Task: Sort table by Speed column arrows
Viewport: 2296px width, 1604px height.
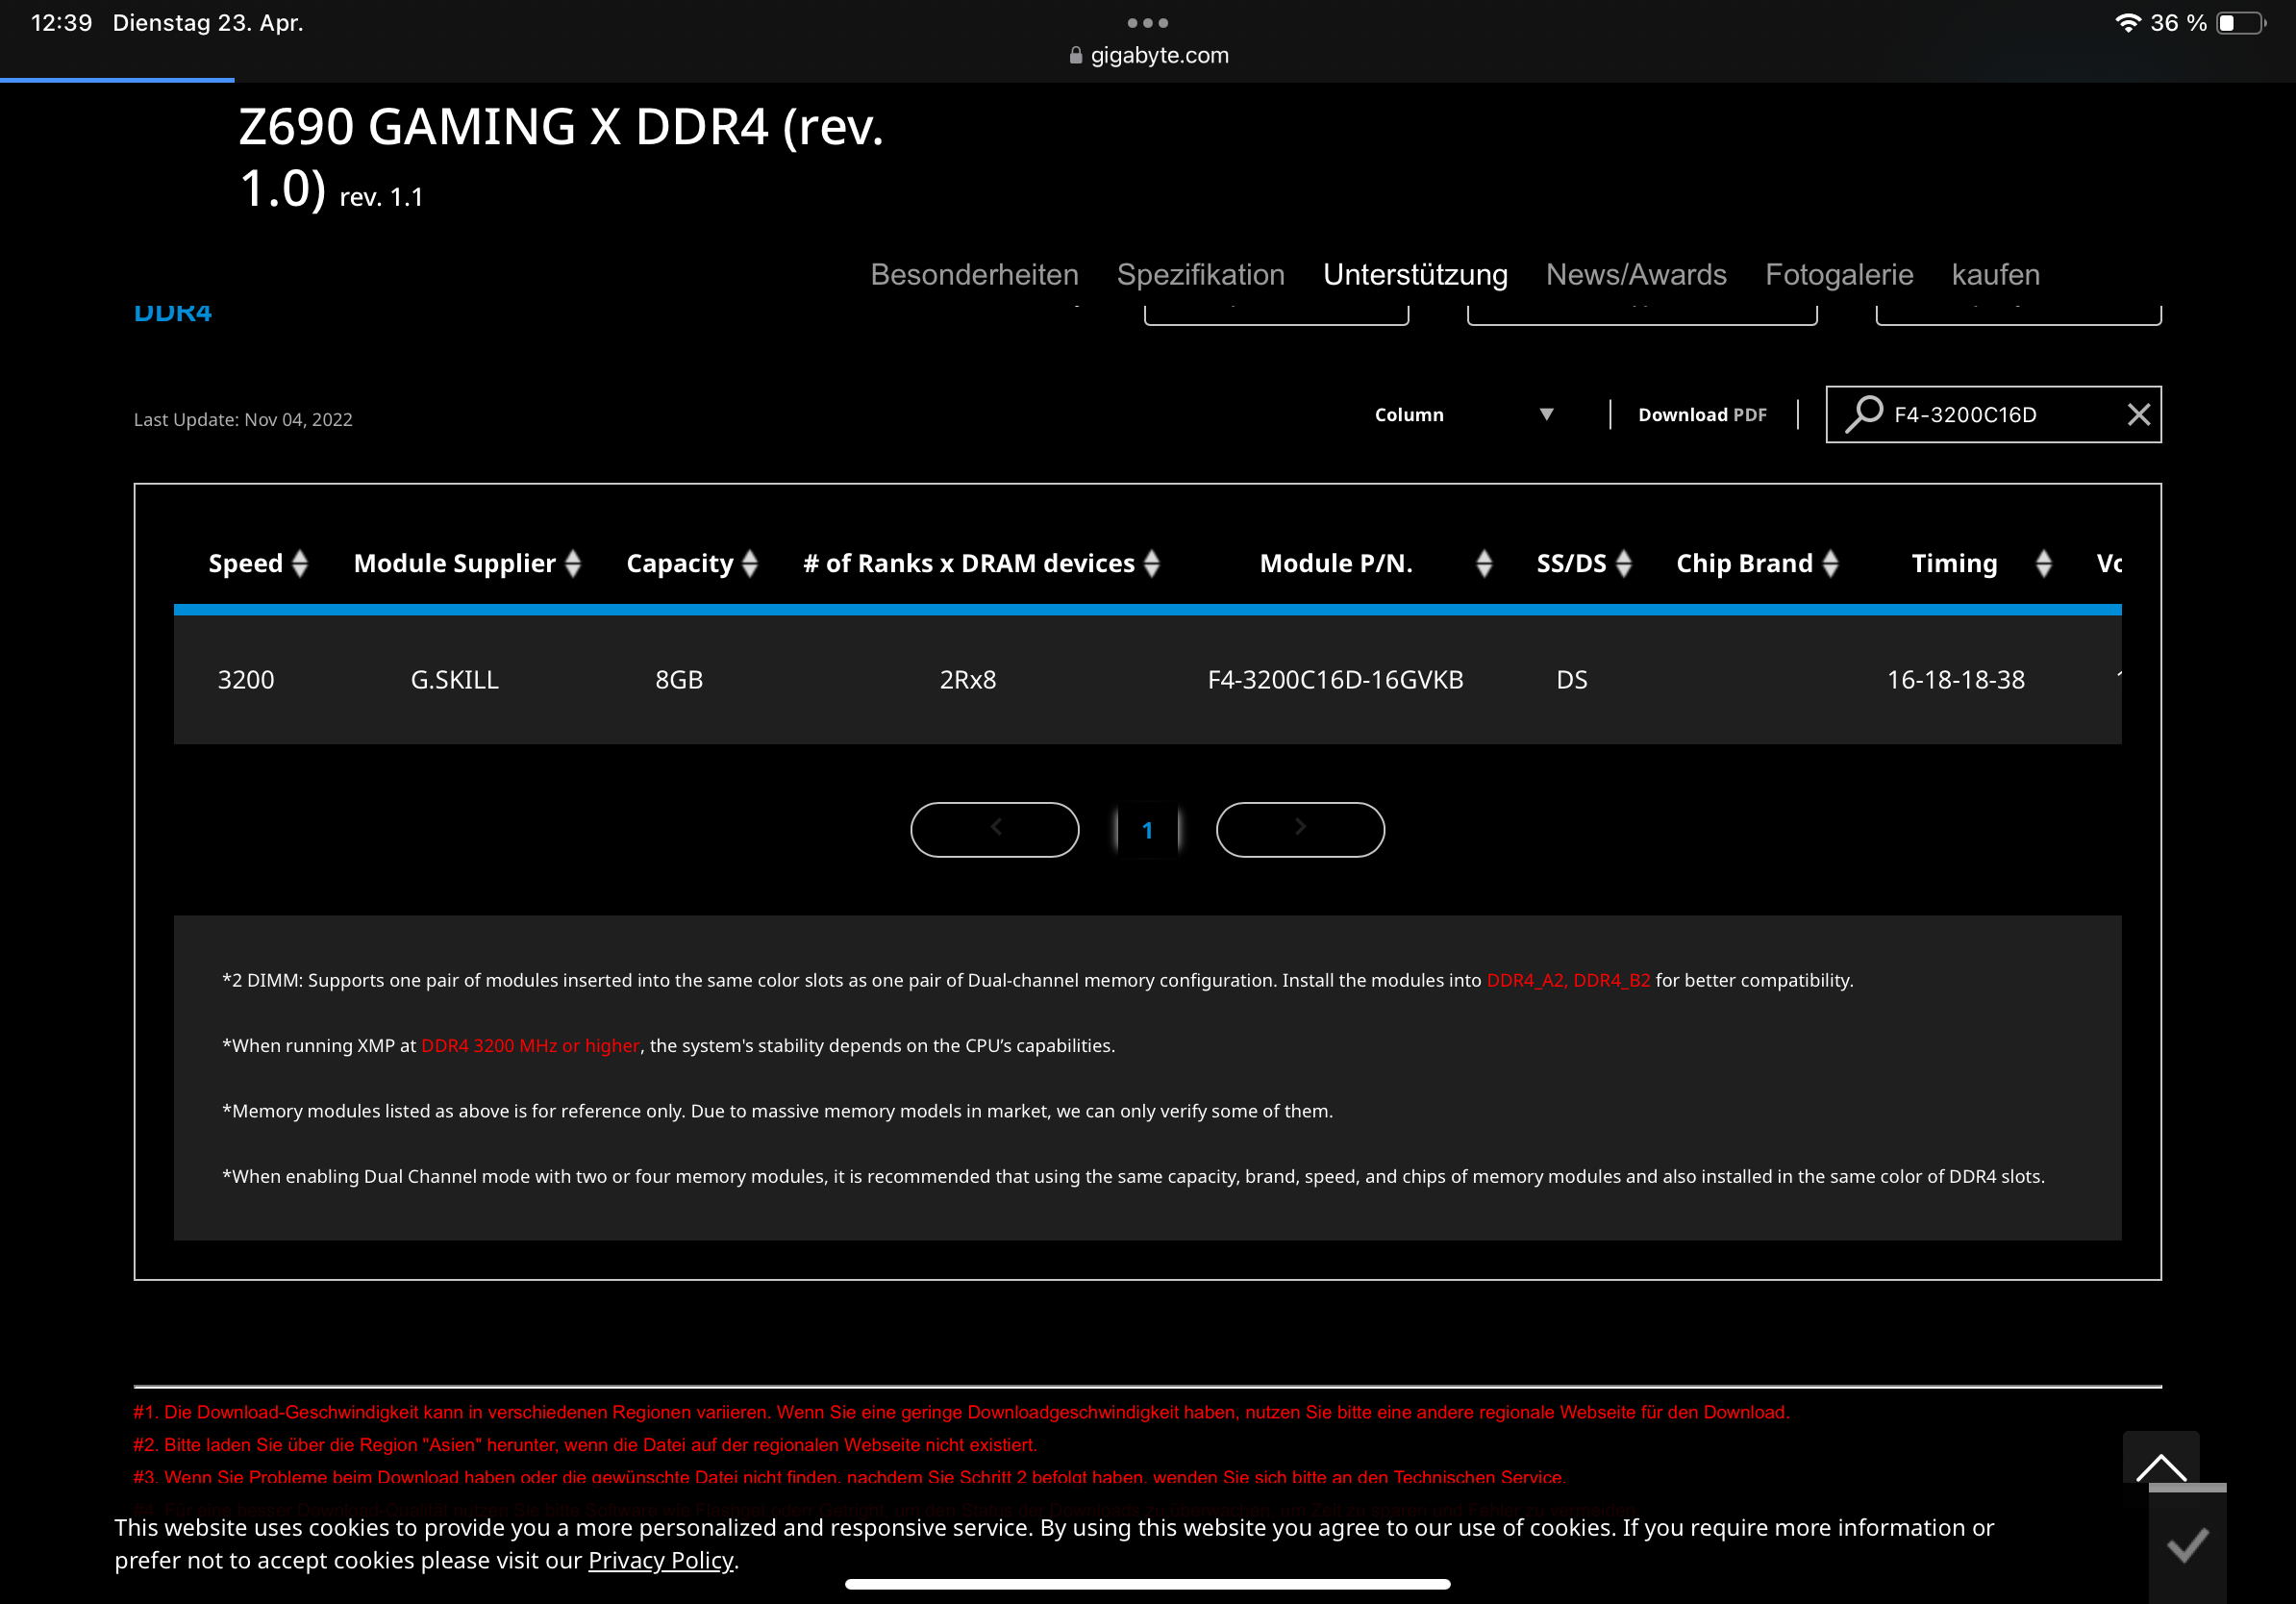Action: [299, 563]
